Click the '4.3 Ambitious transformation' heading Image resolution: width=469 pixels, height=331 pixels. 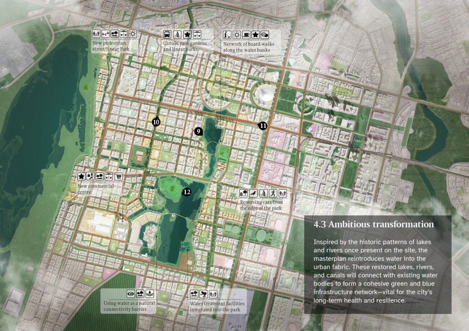(x=373, y=224)
